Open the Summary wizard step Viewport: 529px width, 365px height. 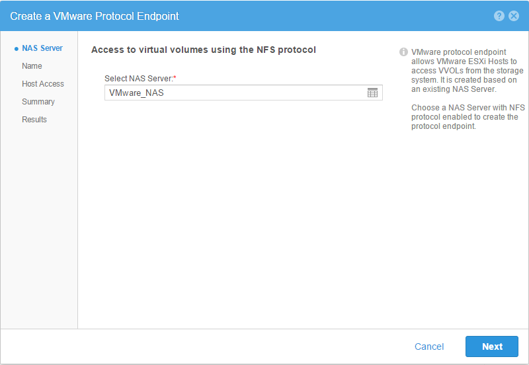tap(38, 102)
